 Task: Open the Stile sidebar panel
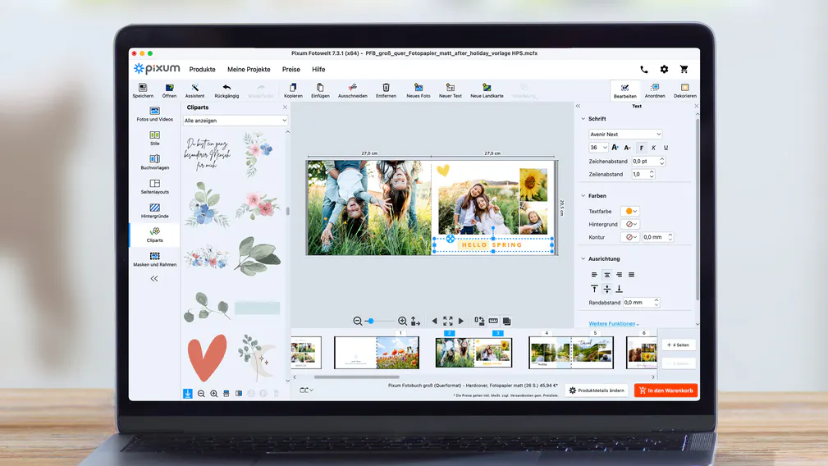(x=155, y=139)
